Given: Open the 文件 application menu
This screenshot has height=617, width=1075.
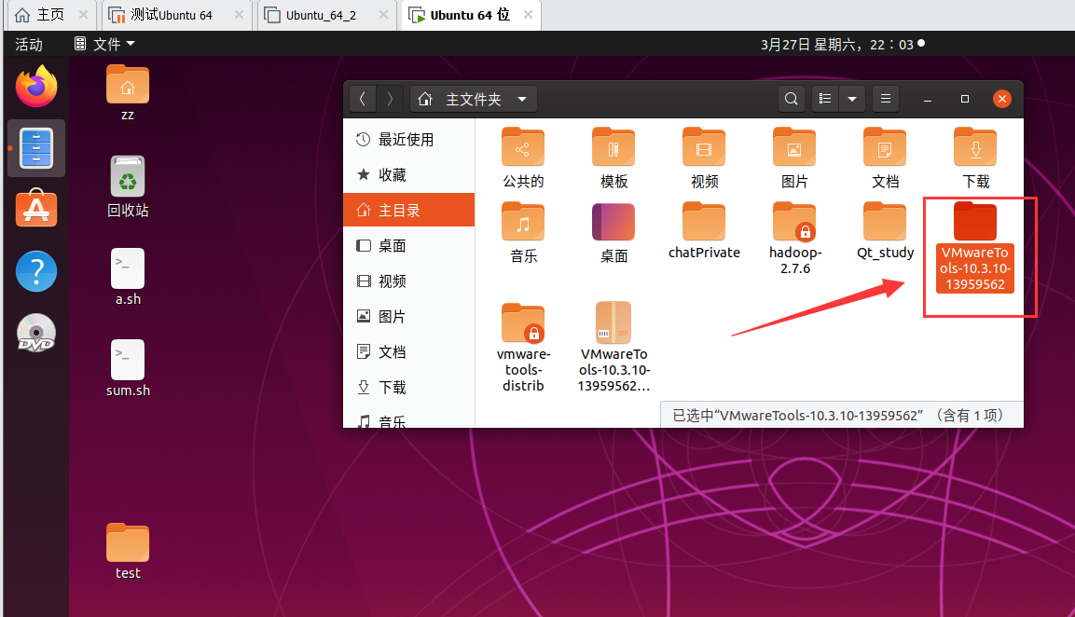Looking at the screenshot, I should point(104,44).
